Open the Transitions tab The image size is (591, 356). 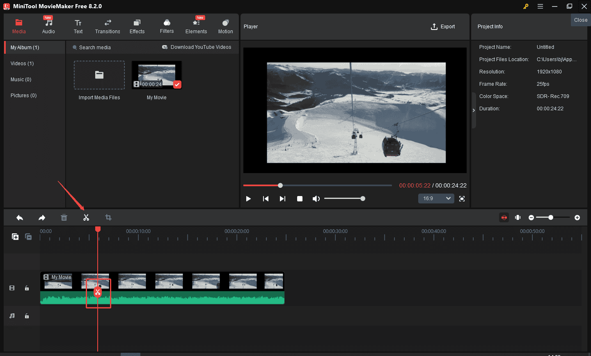pos(108,27)
